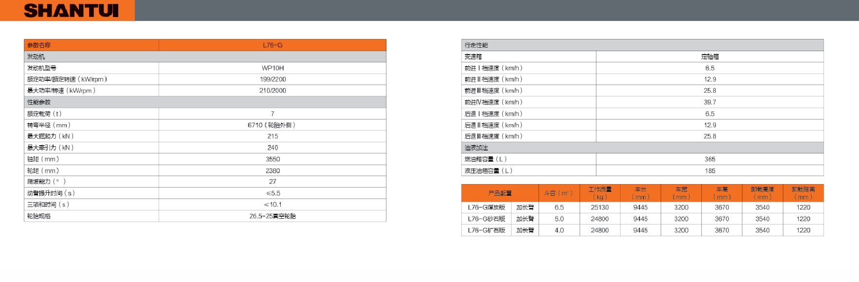Select the tire spec 26.5-25真空轮胎

pos(273,216)
